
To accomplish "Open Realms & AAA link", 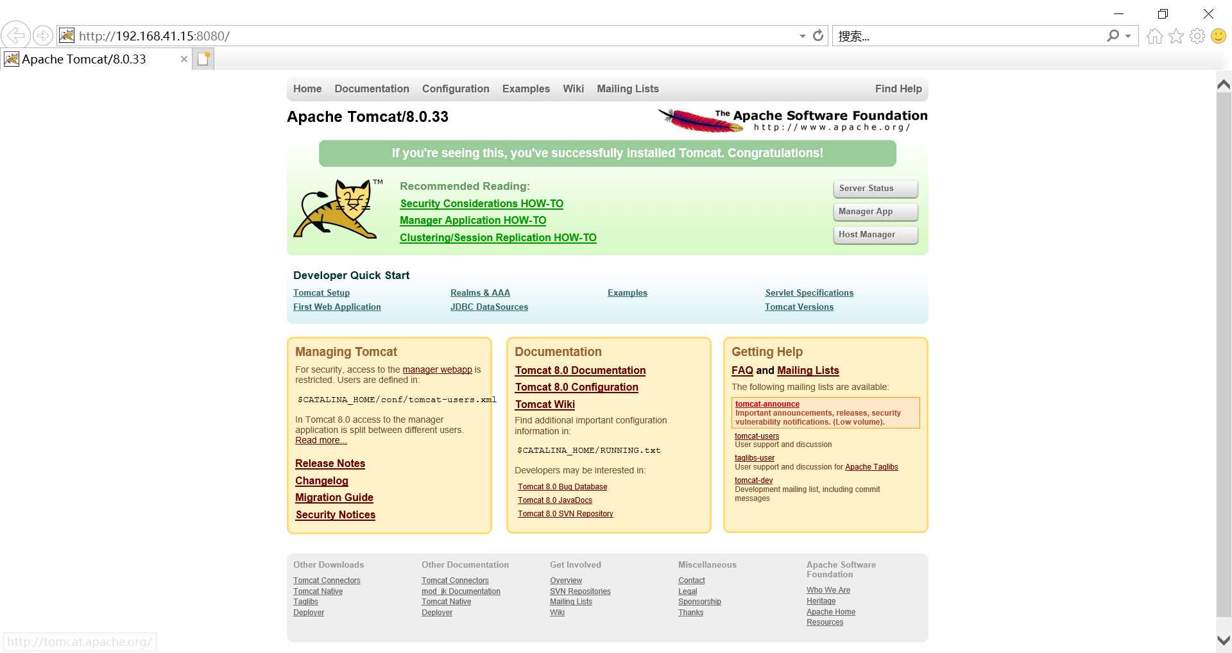I will pyautogui.click(x=480, y=293).
